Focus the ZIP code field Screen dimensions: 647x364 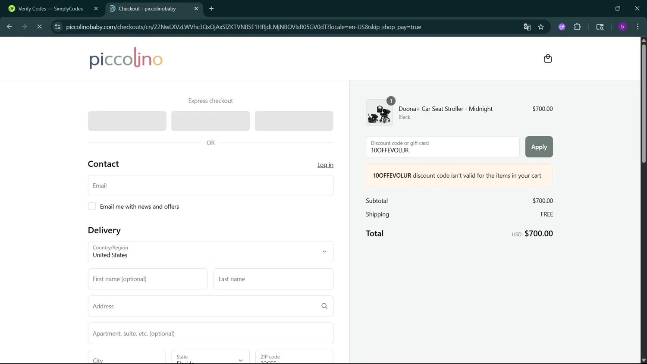(294, 357)
